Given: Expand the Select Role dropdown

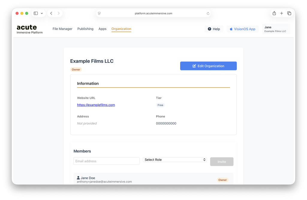Looking at the screenshot, I should click(175, 160).
